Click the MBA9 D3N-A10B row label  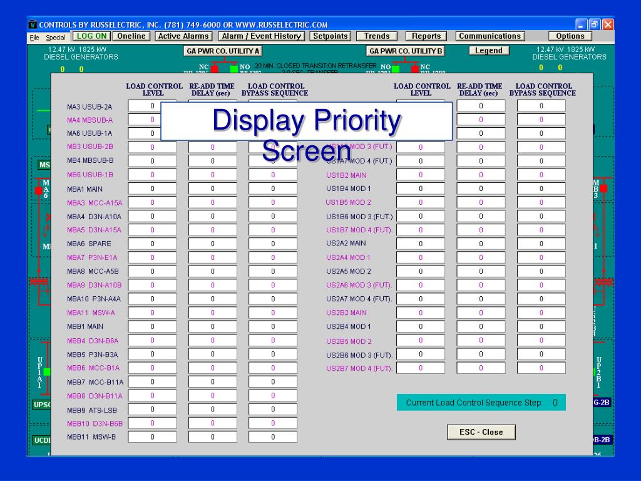94,285
